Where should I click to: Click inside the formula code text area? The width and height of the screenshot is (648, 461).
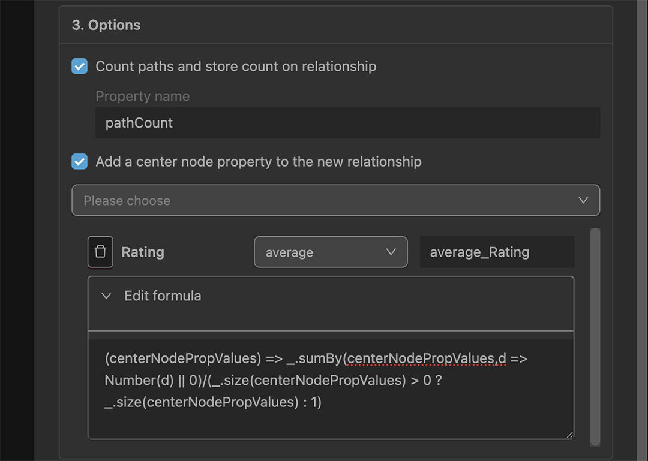click(x=330, y=384)
